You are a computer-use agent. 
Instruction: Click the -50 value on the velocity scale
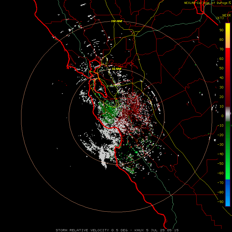click(x=220, y=164)
